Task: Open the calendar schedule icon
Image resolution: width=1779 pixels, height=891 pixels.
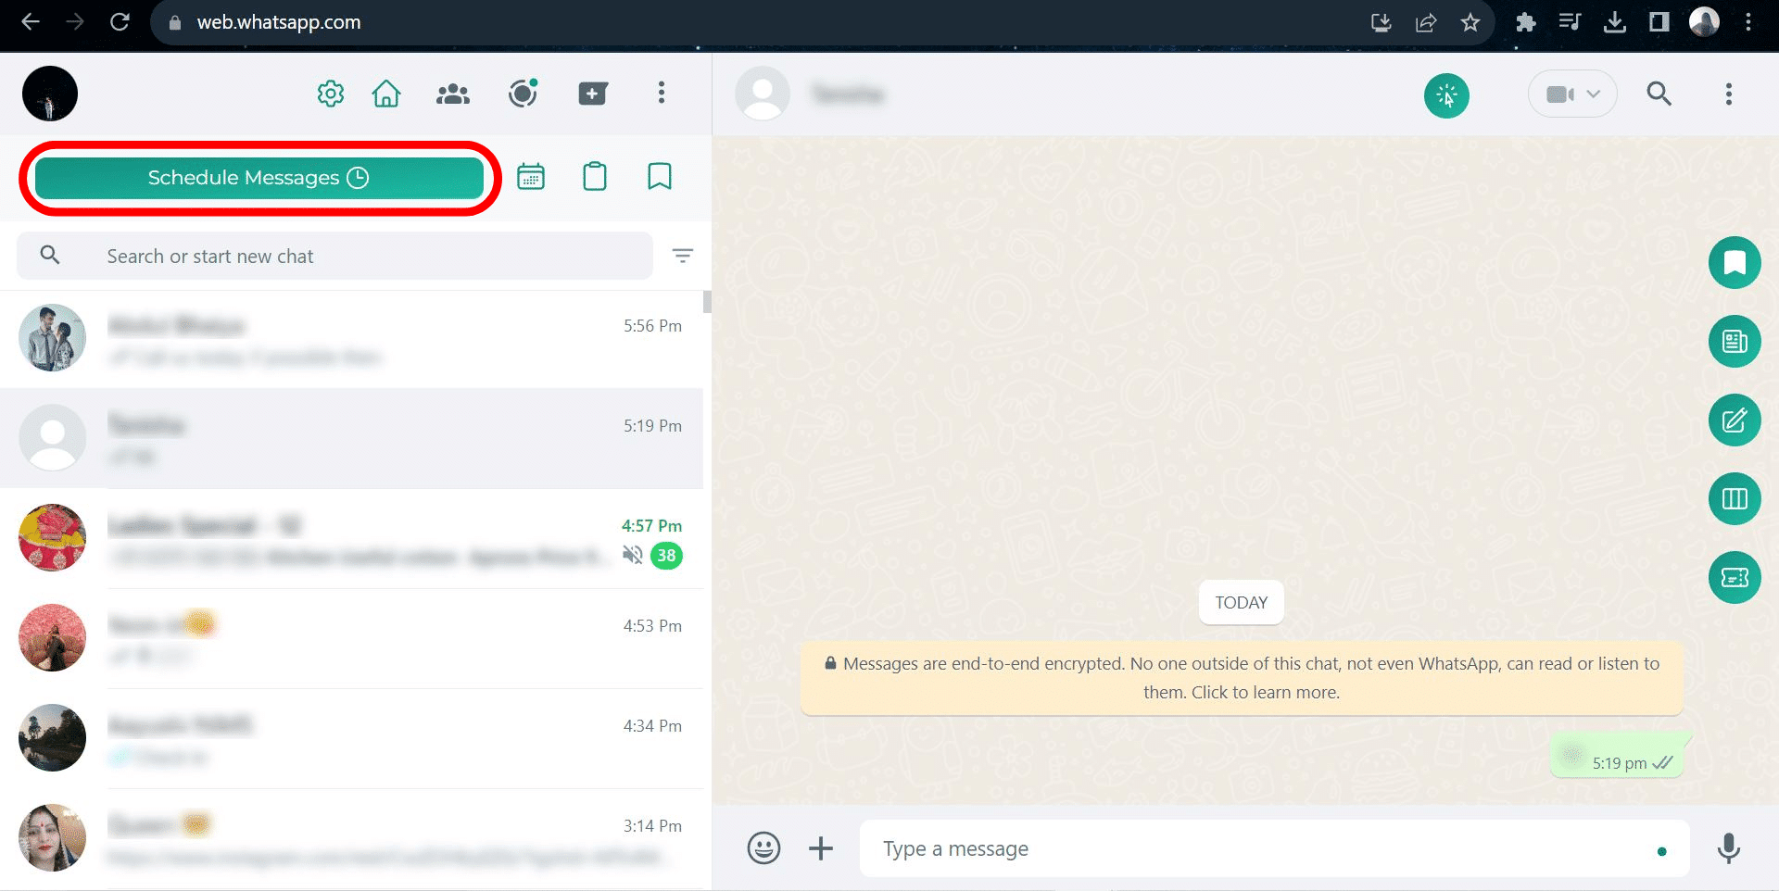Action: (x=531, y=176)
